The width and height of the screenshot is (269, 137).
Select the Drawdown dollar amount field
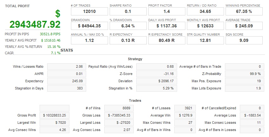coord(89,26)
